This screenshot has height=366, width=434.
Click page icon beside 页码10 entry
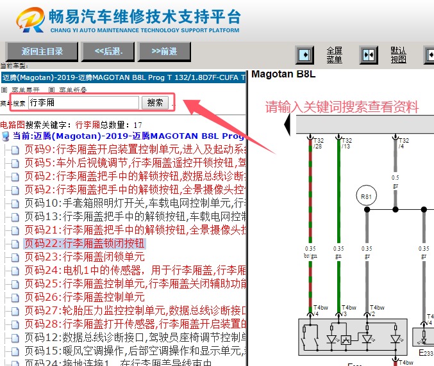click(x=15, y=203)
